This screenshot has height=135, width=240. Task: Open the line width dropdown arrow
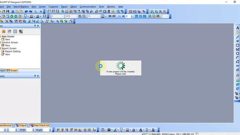point(112,130)
